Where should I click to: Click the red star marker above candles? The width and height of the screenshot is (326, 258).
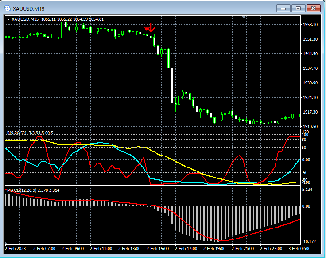(147, 29)
